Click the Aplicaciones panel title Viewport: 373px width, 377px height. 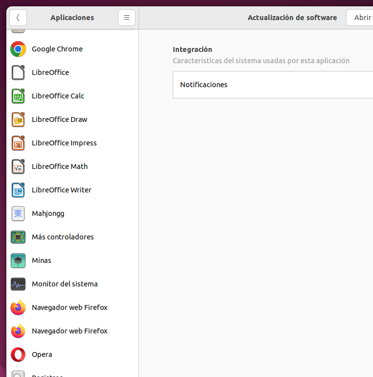tap(72, 18)
